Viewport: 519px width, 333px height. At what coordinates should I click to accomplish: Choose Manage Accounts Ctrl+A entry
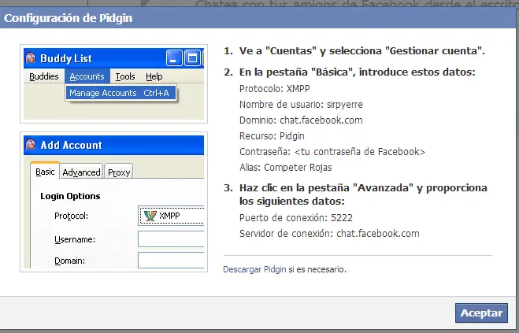(120, 93)
